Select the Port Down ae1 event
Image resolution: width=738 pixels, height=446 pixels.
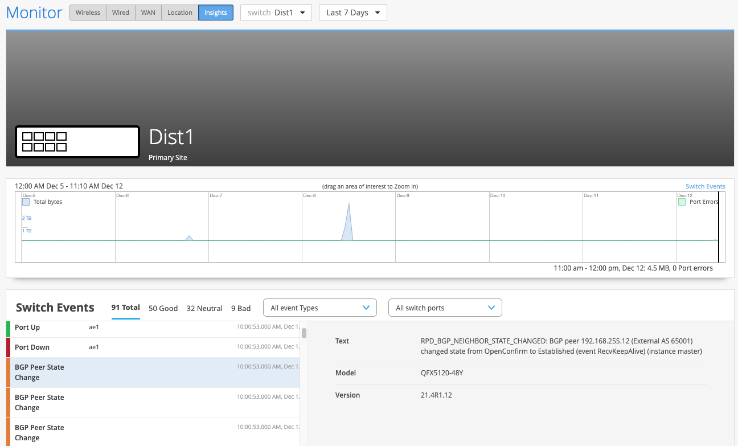coord(153,347)
